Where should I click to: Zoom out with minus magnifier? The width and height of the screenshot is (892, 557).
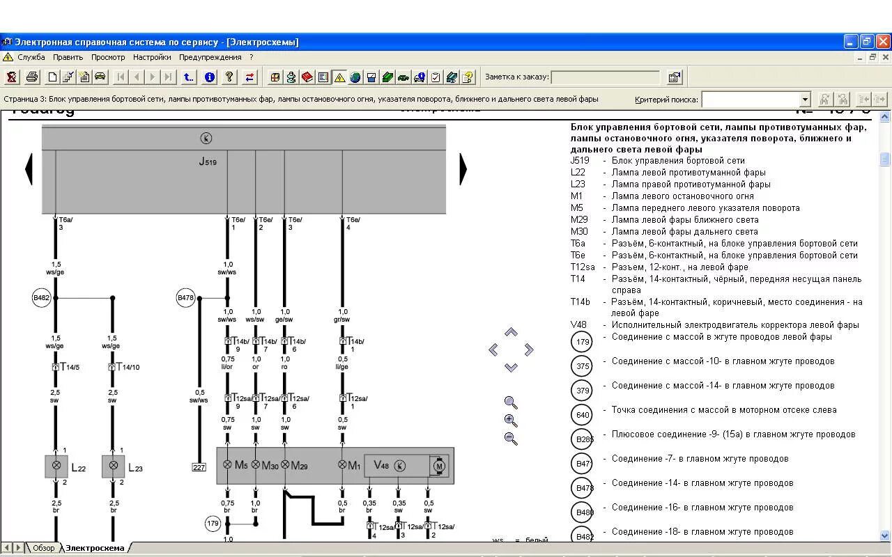pos(511,439)
